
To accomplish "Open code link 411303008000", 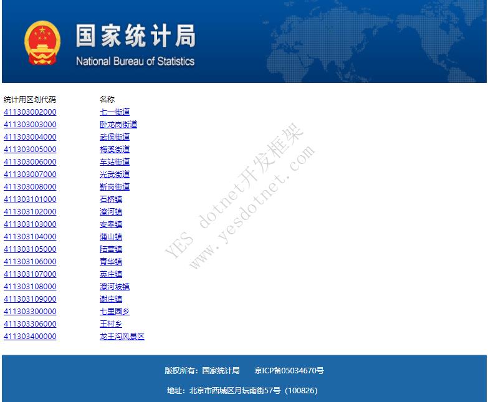I will [30, 187].
